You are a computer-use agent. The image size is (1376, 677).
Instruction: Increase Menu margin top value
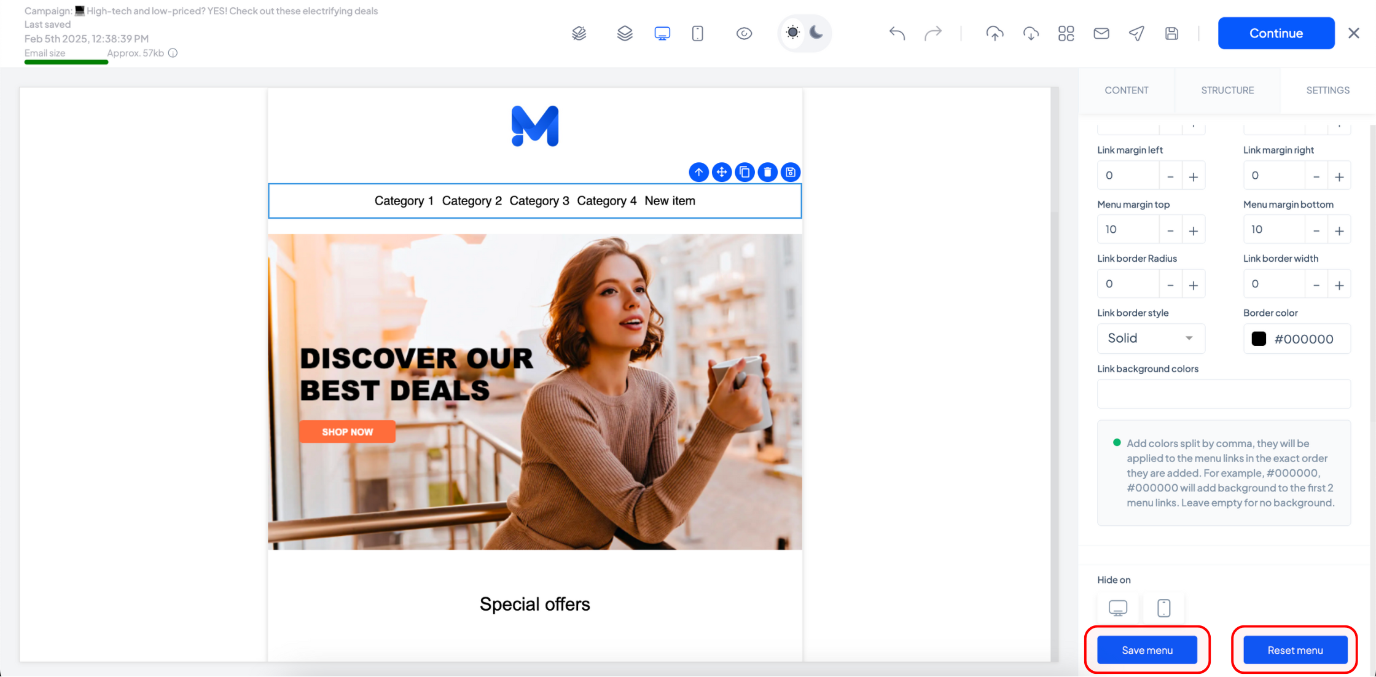pos(1194,230)
